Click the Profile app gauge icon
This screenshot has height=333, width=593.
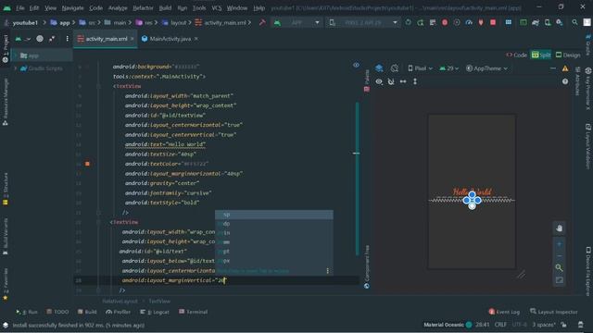pyautogui.click(x=469, y=22)
